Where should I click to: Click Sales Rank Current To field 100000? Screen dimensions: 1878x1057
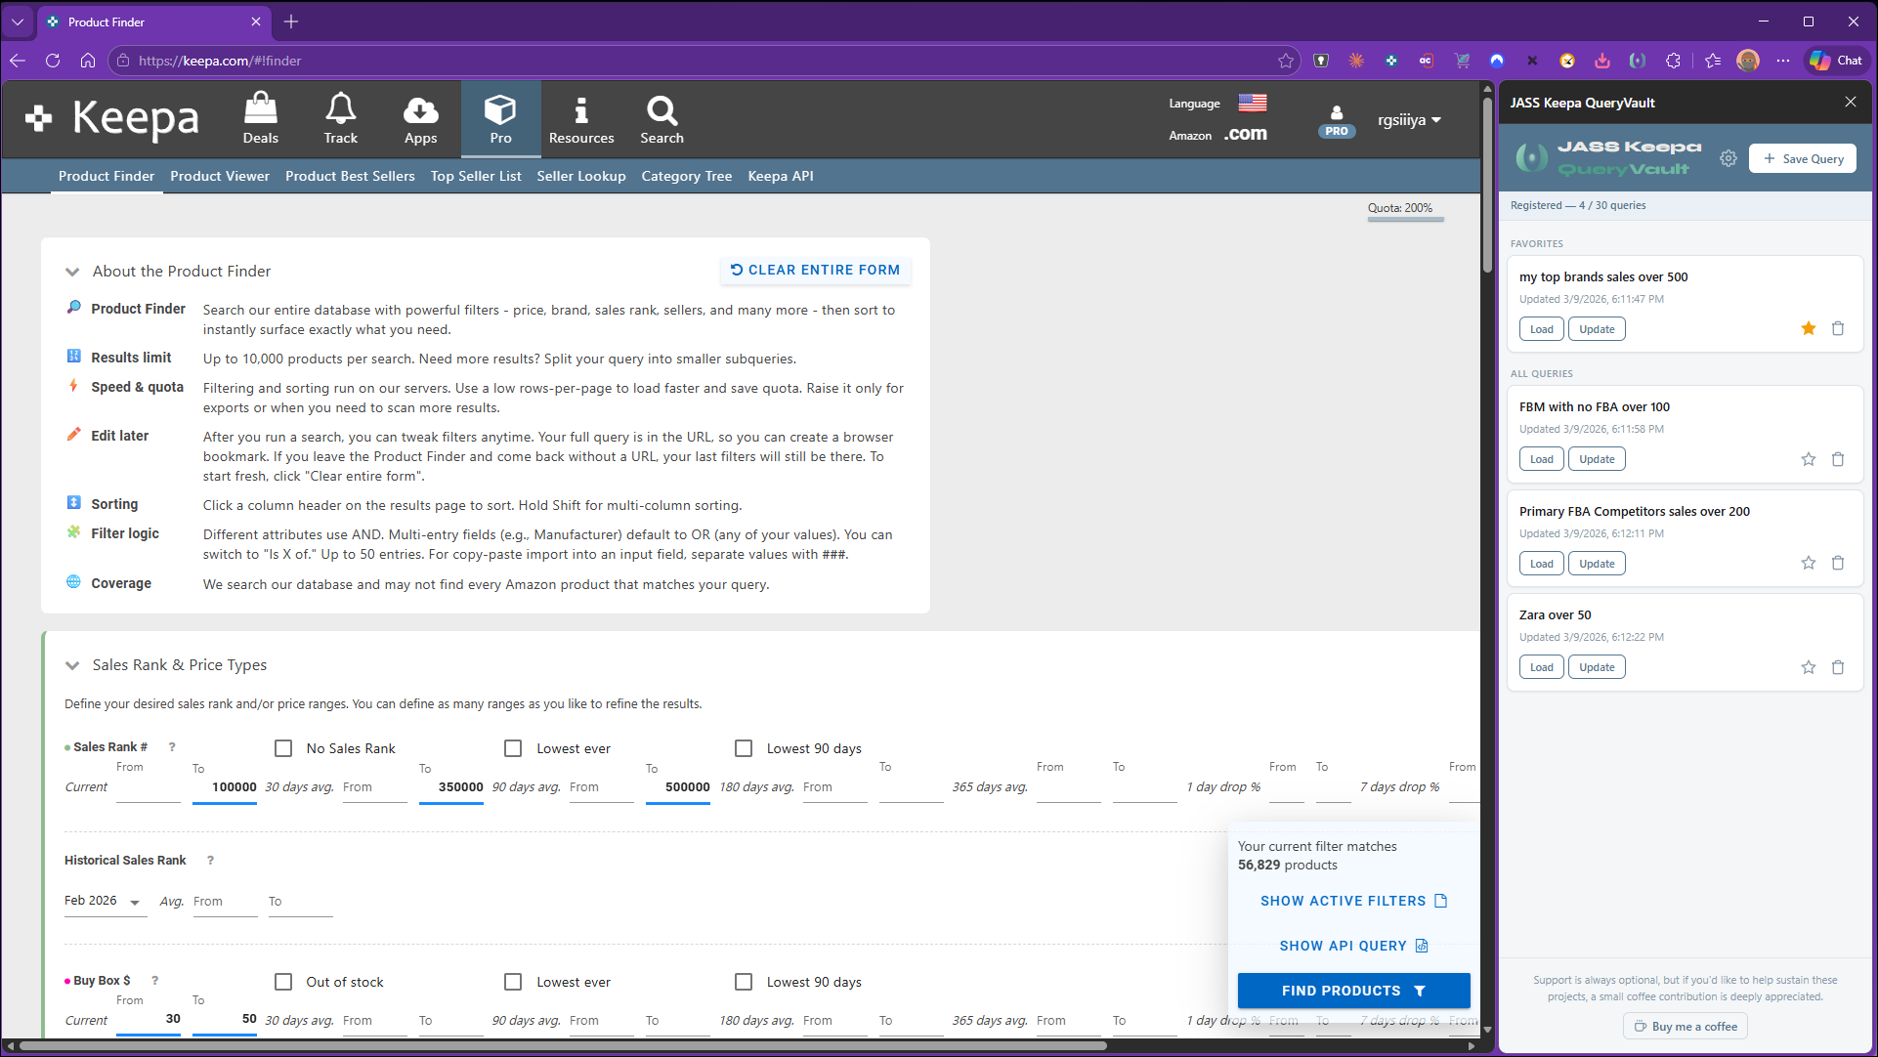pyautogui.click(x=225, y=787)
